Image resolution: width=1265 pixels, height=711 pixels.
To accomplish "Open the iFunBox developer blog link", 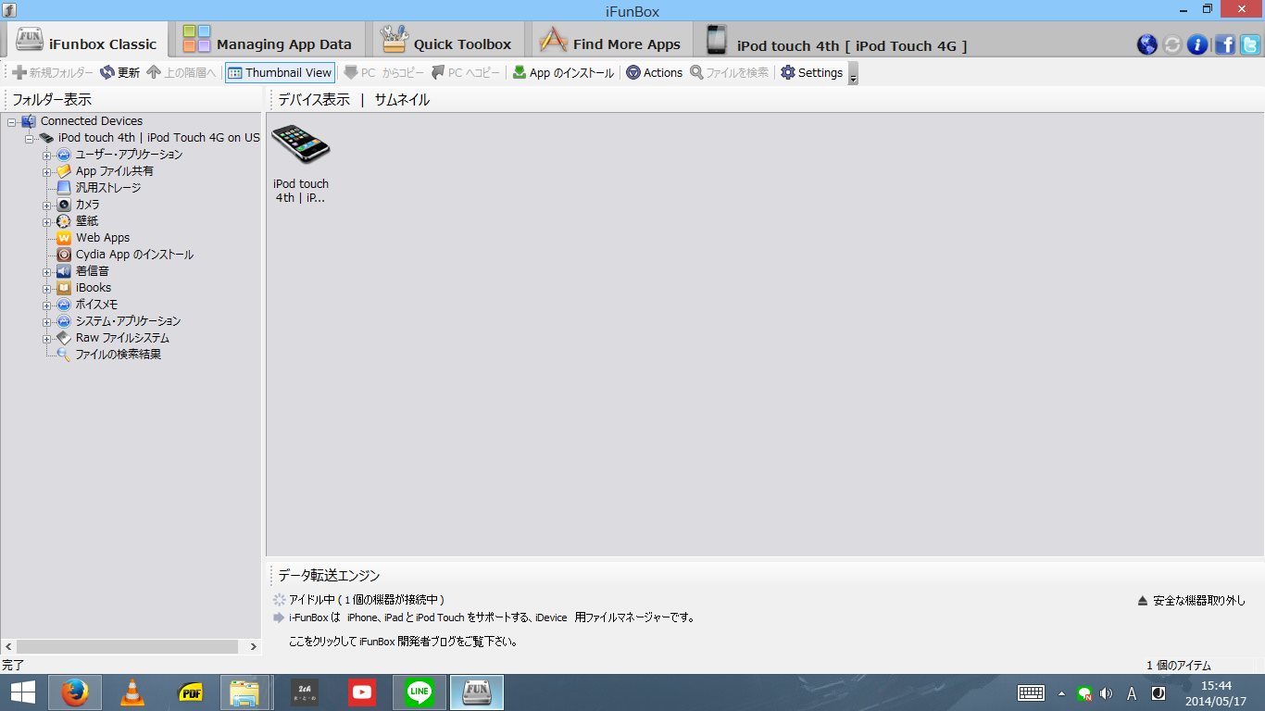I will [x=403, y=642].
